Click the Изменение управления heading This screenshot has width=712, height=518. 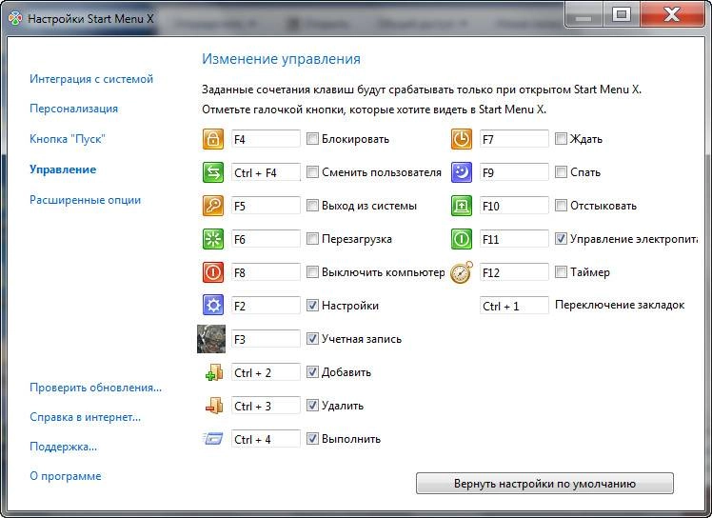click(x=281, y=59)
